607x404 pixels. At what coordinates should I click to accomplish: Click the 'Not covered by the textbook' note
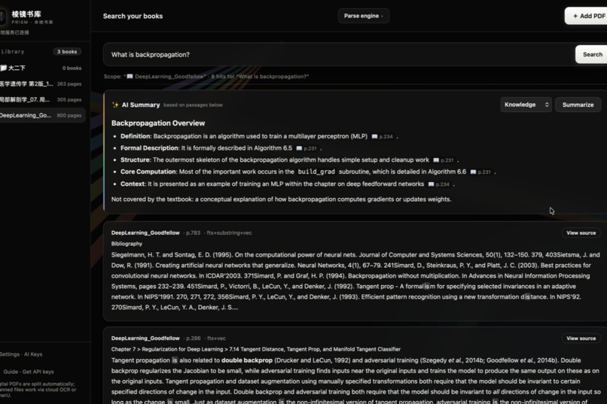[x=281, y=199]
